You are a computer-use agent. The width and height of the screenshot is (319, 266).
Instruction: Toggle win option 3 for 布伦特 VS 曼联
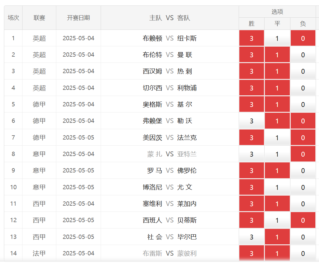[x=251, y=55]
